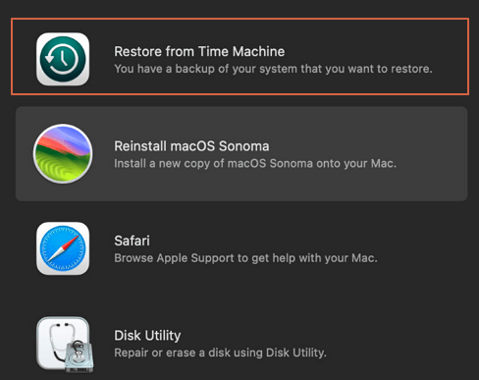Click the Time Machine clock icon

click(x=63, y=59)
